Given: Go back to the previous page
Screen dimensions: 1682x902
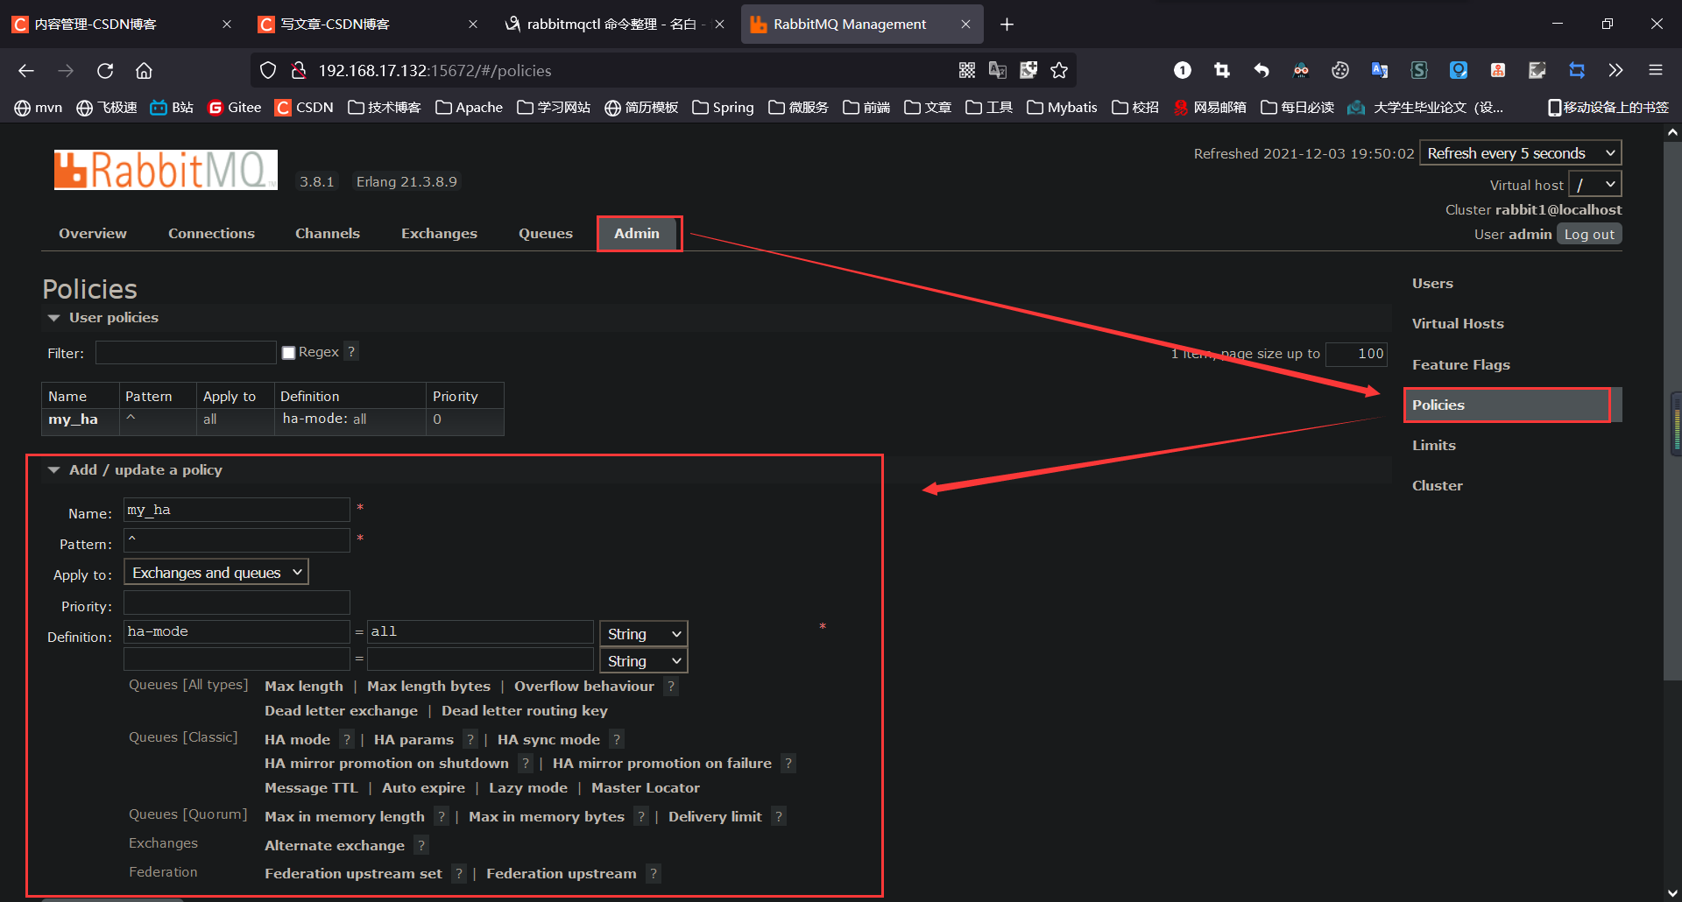Looking at the screenshot, I should point(26,70).
